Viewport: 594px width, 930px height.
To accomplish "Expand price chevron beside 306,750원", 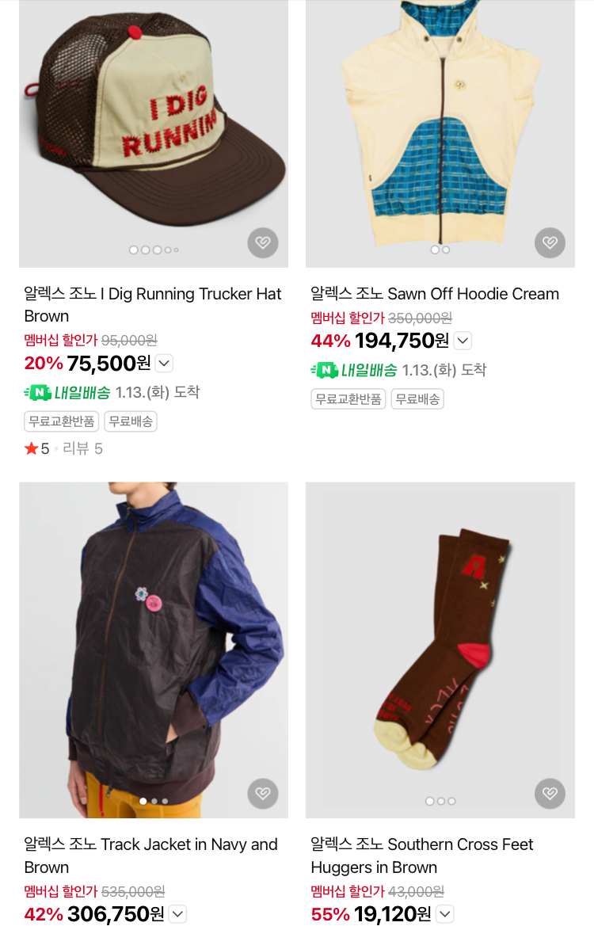I will coord(178,914).
